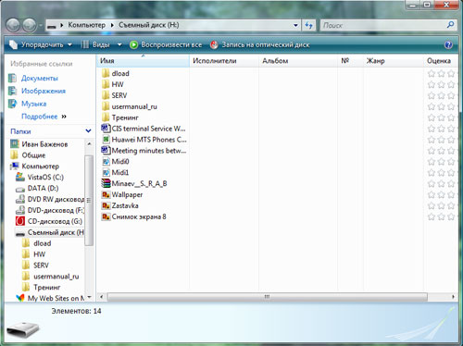The width and height of the screenshot is (463, 346).
Task: Sort by the Оценка column header
Action: pos(441,61)
